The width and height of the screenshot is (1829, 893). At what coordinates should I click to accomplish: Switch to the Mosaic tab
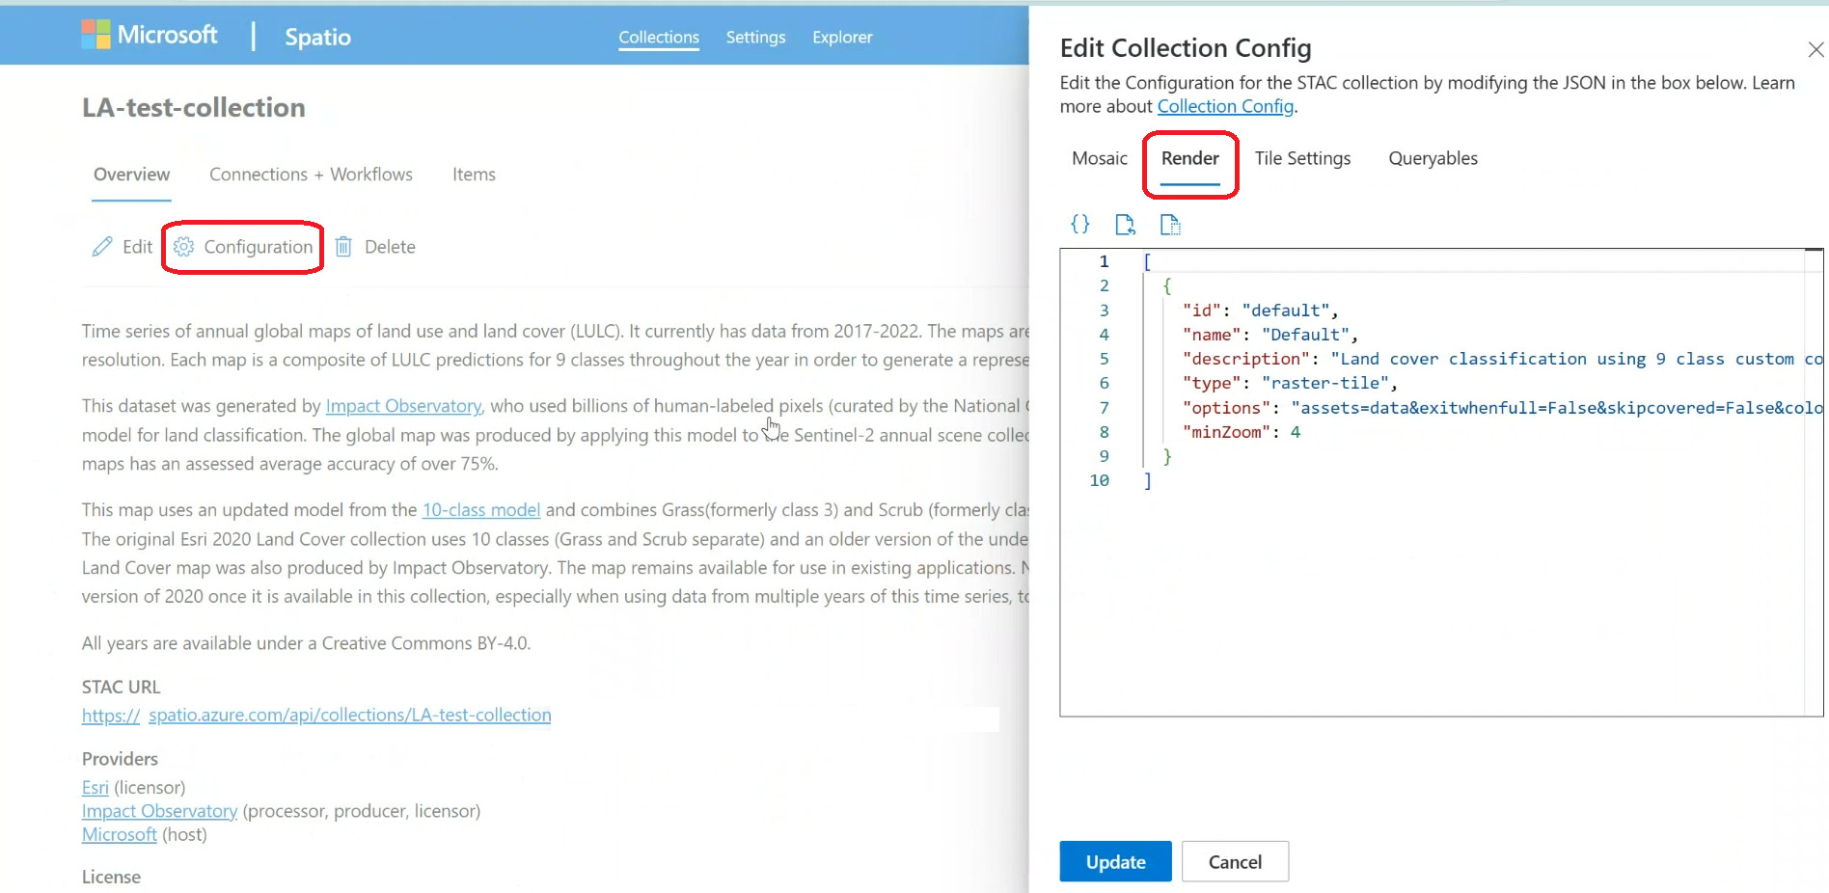pyautogui.click(x=1099, y=158)
